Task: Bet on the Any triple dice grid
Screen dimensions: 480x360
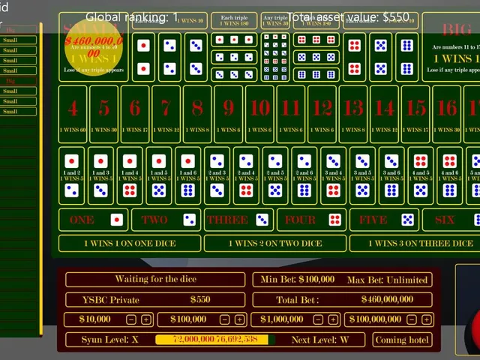Action: [275, 57]
